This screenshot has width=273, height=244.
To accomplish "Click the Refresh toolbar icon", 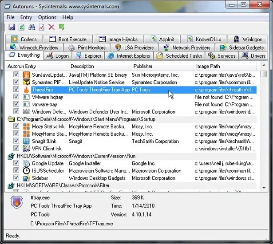I will (22, 27).
